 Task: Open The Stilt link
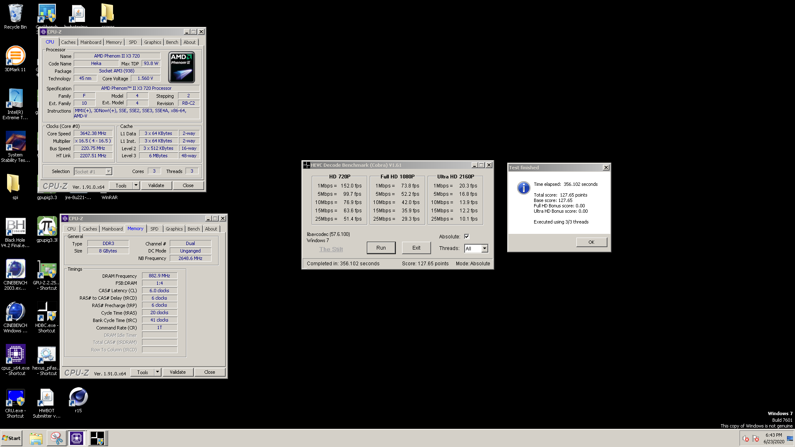pyautogui.click(x=331, y=249)
